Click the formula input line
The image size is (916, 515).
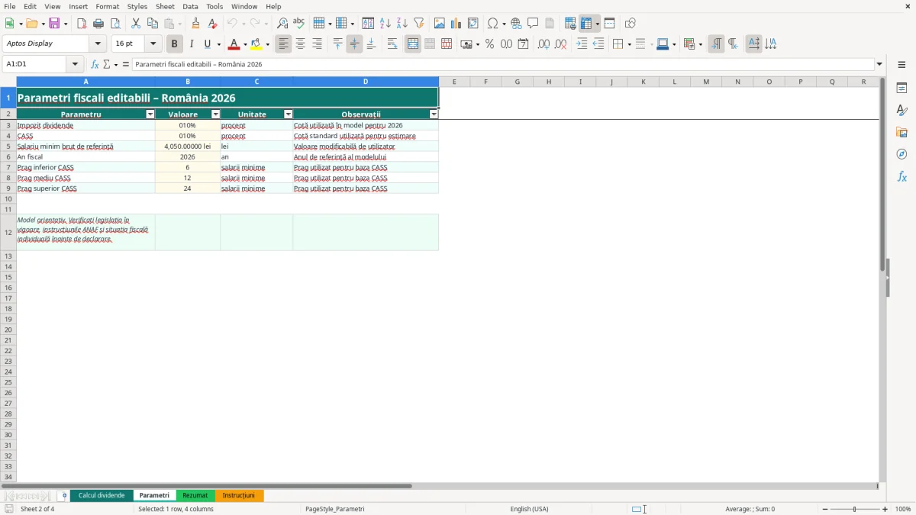click(x=504, y=64)
